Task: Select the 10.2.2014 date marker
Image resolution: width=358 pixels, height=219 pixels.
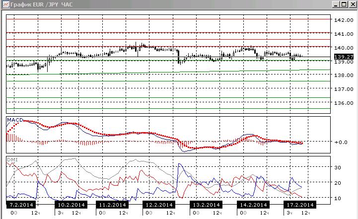Action: point(71,205)
